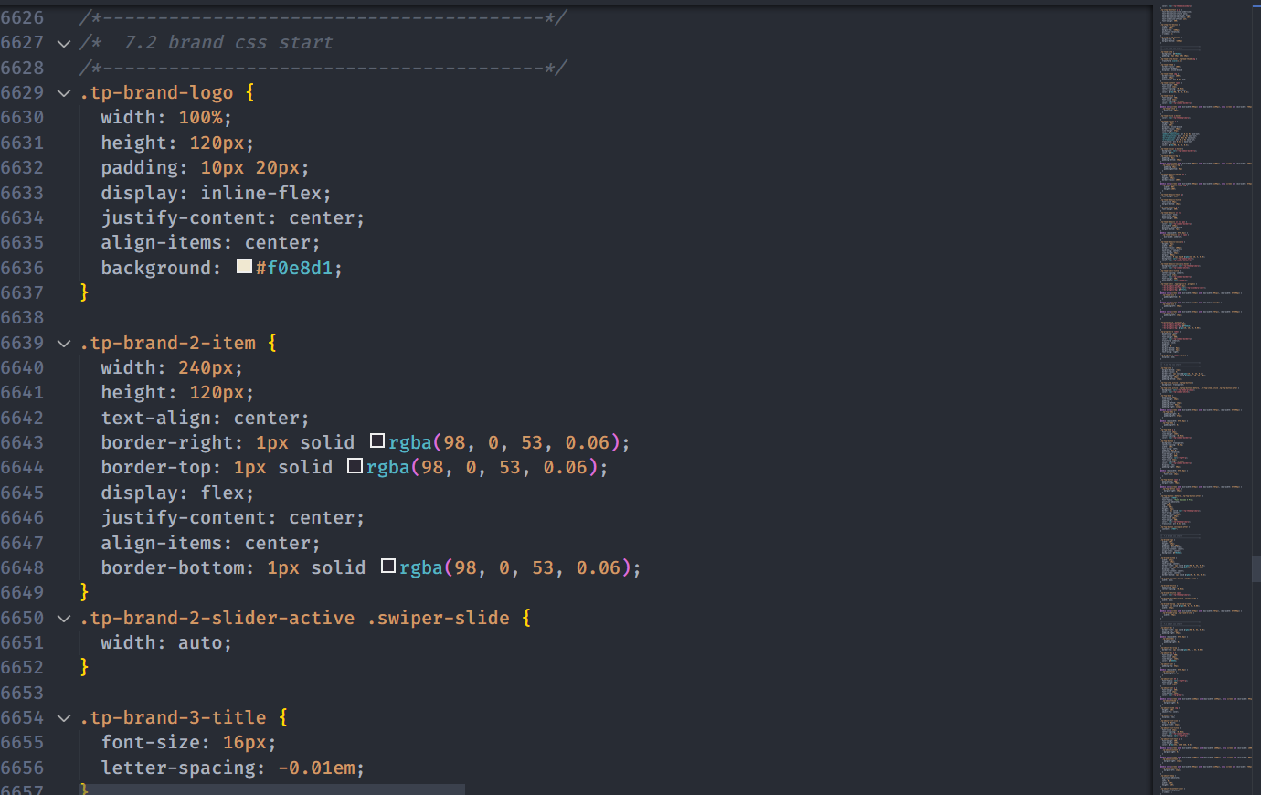This screenshot has height=795, width=1261.
Task: Click the border-right rgba color swatch
Action: coord(376,441)
